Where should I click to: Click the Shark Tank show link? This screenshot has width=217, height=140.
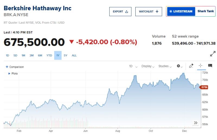pyautogui.click(x=205, y=11)
